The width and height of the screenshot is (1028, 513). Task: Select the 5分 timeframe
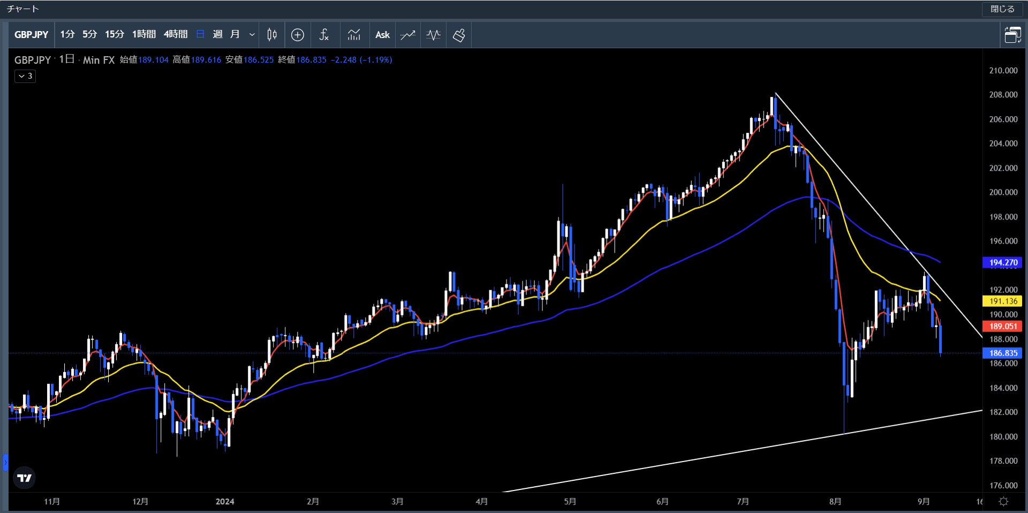coord(90,35)
